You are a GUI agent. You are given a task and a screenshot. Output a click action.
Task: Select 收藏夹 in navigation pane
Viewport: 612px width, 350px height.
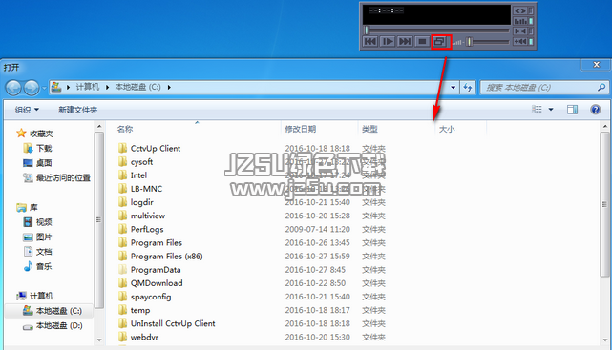[x=35, y=134]
